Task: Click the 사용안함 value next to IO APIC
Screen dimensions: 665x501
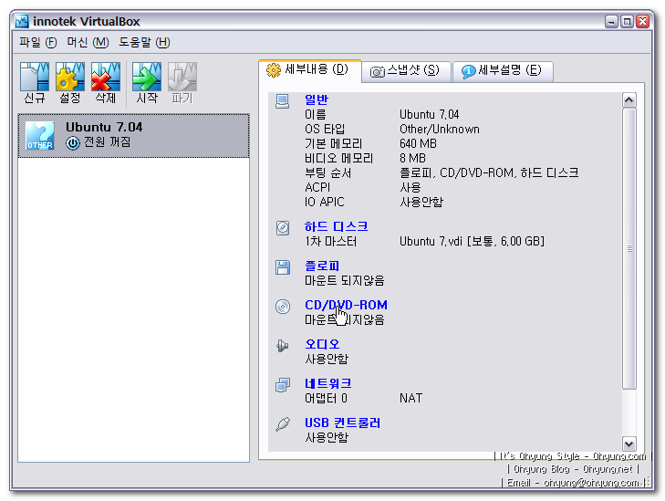Action: [x=421, y=202]
